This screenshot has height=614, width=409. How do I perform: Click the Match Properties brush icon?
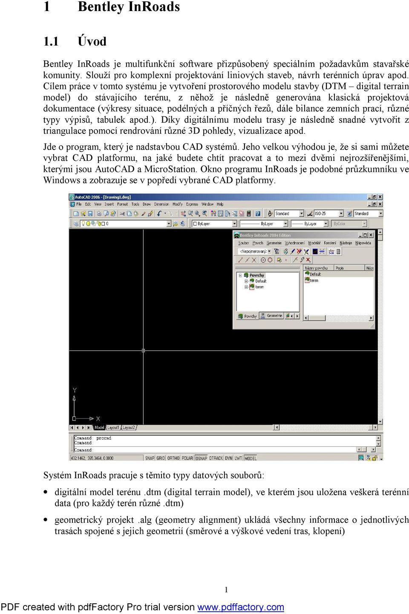(143, 214)
